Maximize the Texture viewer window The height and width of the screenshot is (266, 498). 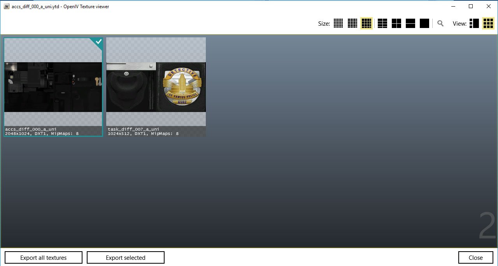[x=471, y=6]
